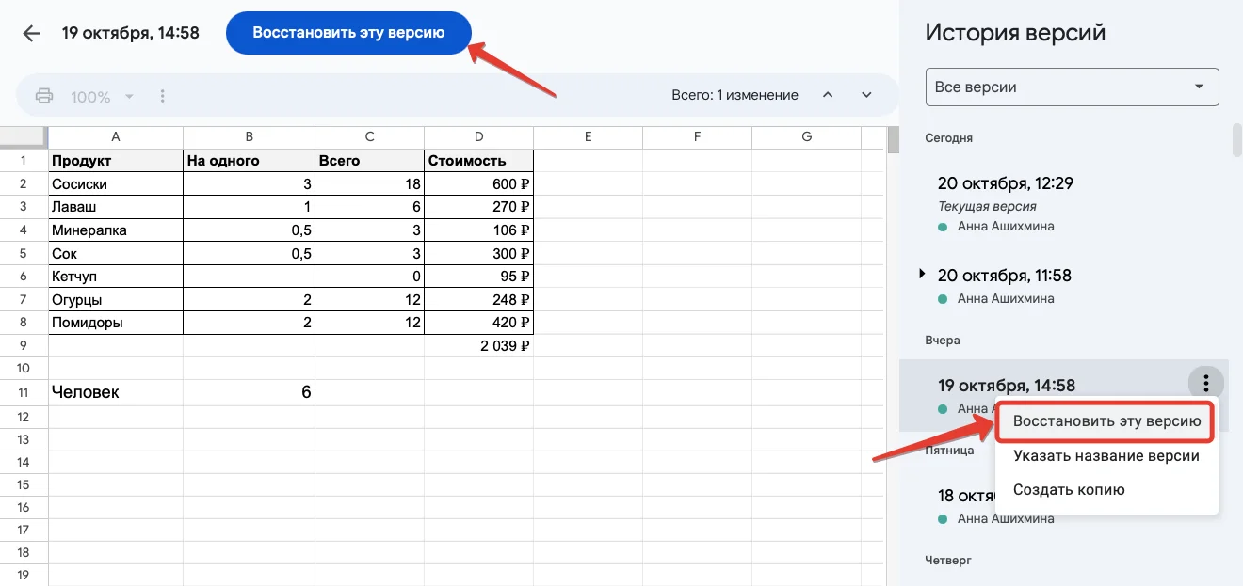Click the cell with 18 in Всего column
The image size is (1243, 586).
[x=369, y=183]
